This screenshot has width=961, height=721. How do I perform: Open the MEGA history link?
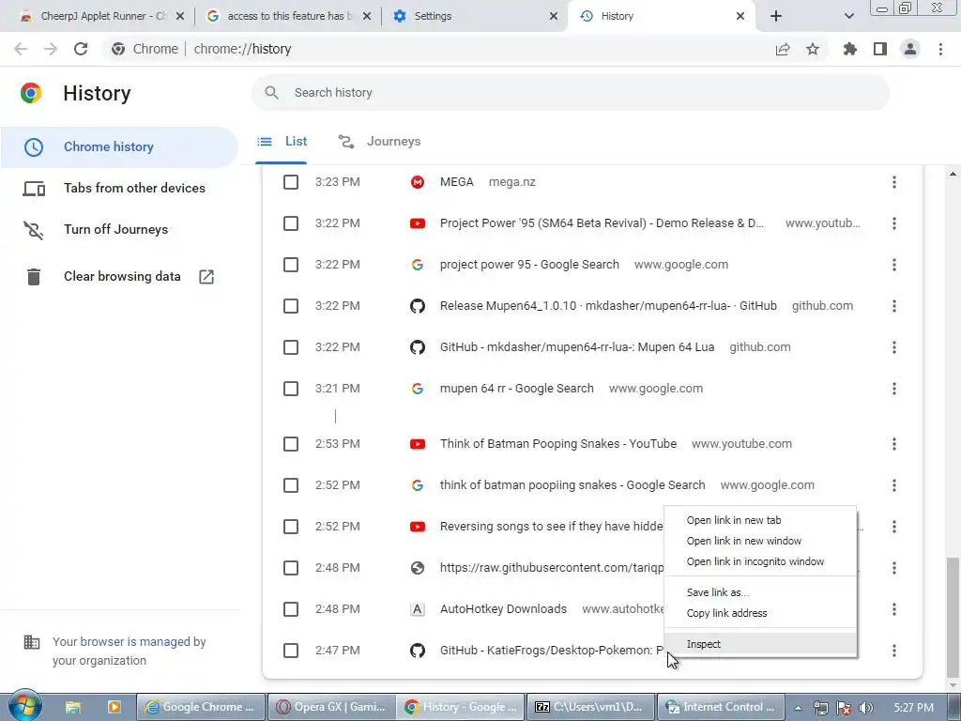(x=457, y=182)
